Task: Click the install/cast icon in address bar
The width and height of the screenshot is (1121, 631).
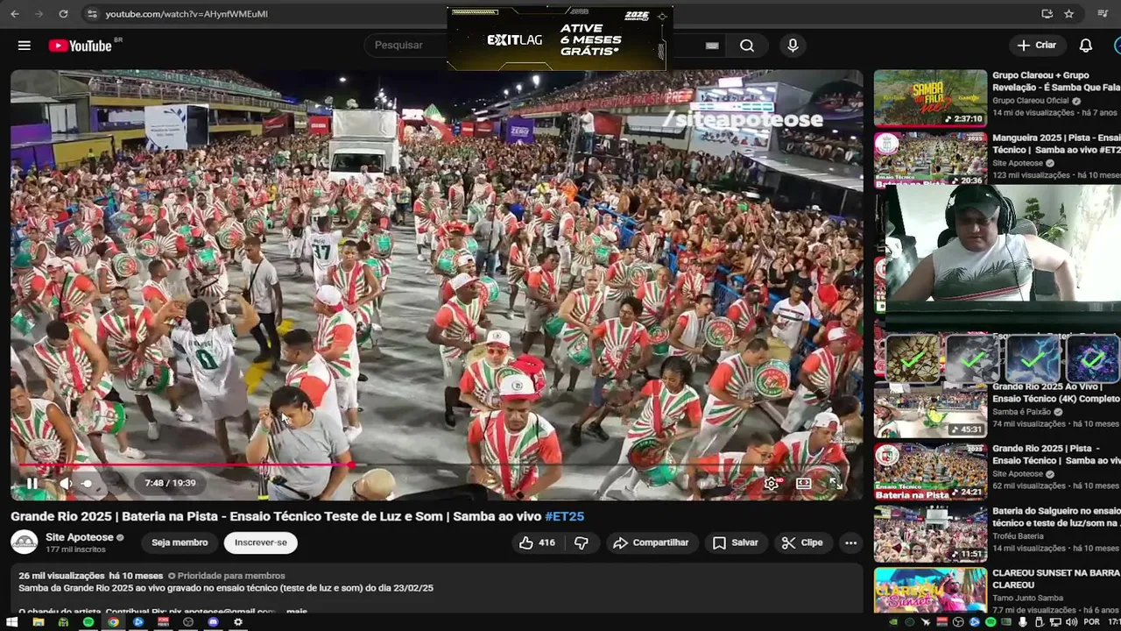Action: (1047, 14)
